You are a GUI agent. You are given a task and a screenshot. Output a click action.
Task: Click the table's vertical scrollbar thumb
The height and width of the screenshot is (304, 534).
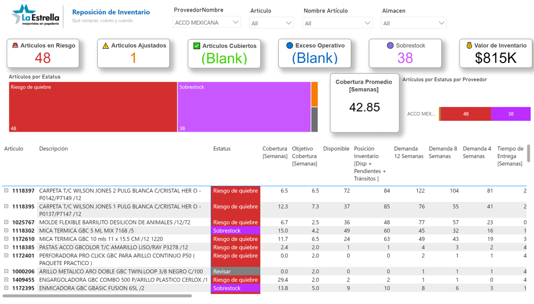pyautogui.click(x=528, y=153)
